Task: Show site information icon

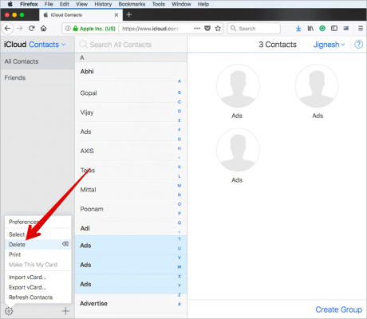Action: (68, 28)
